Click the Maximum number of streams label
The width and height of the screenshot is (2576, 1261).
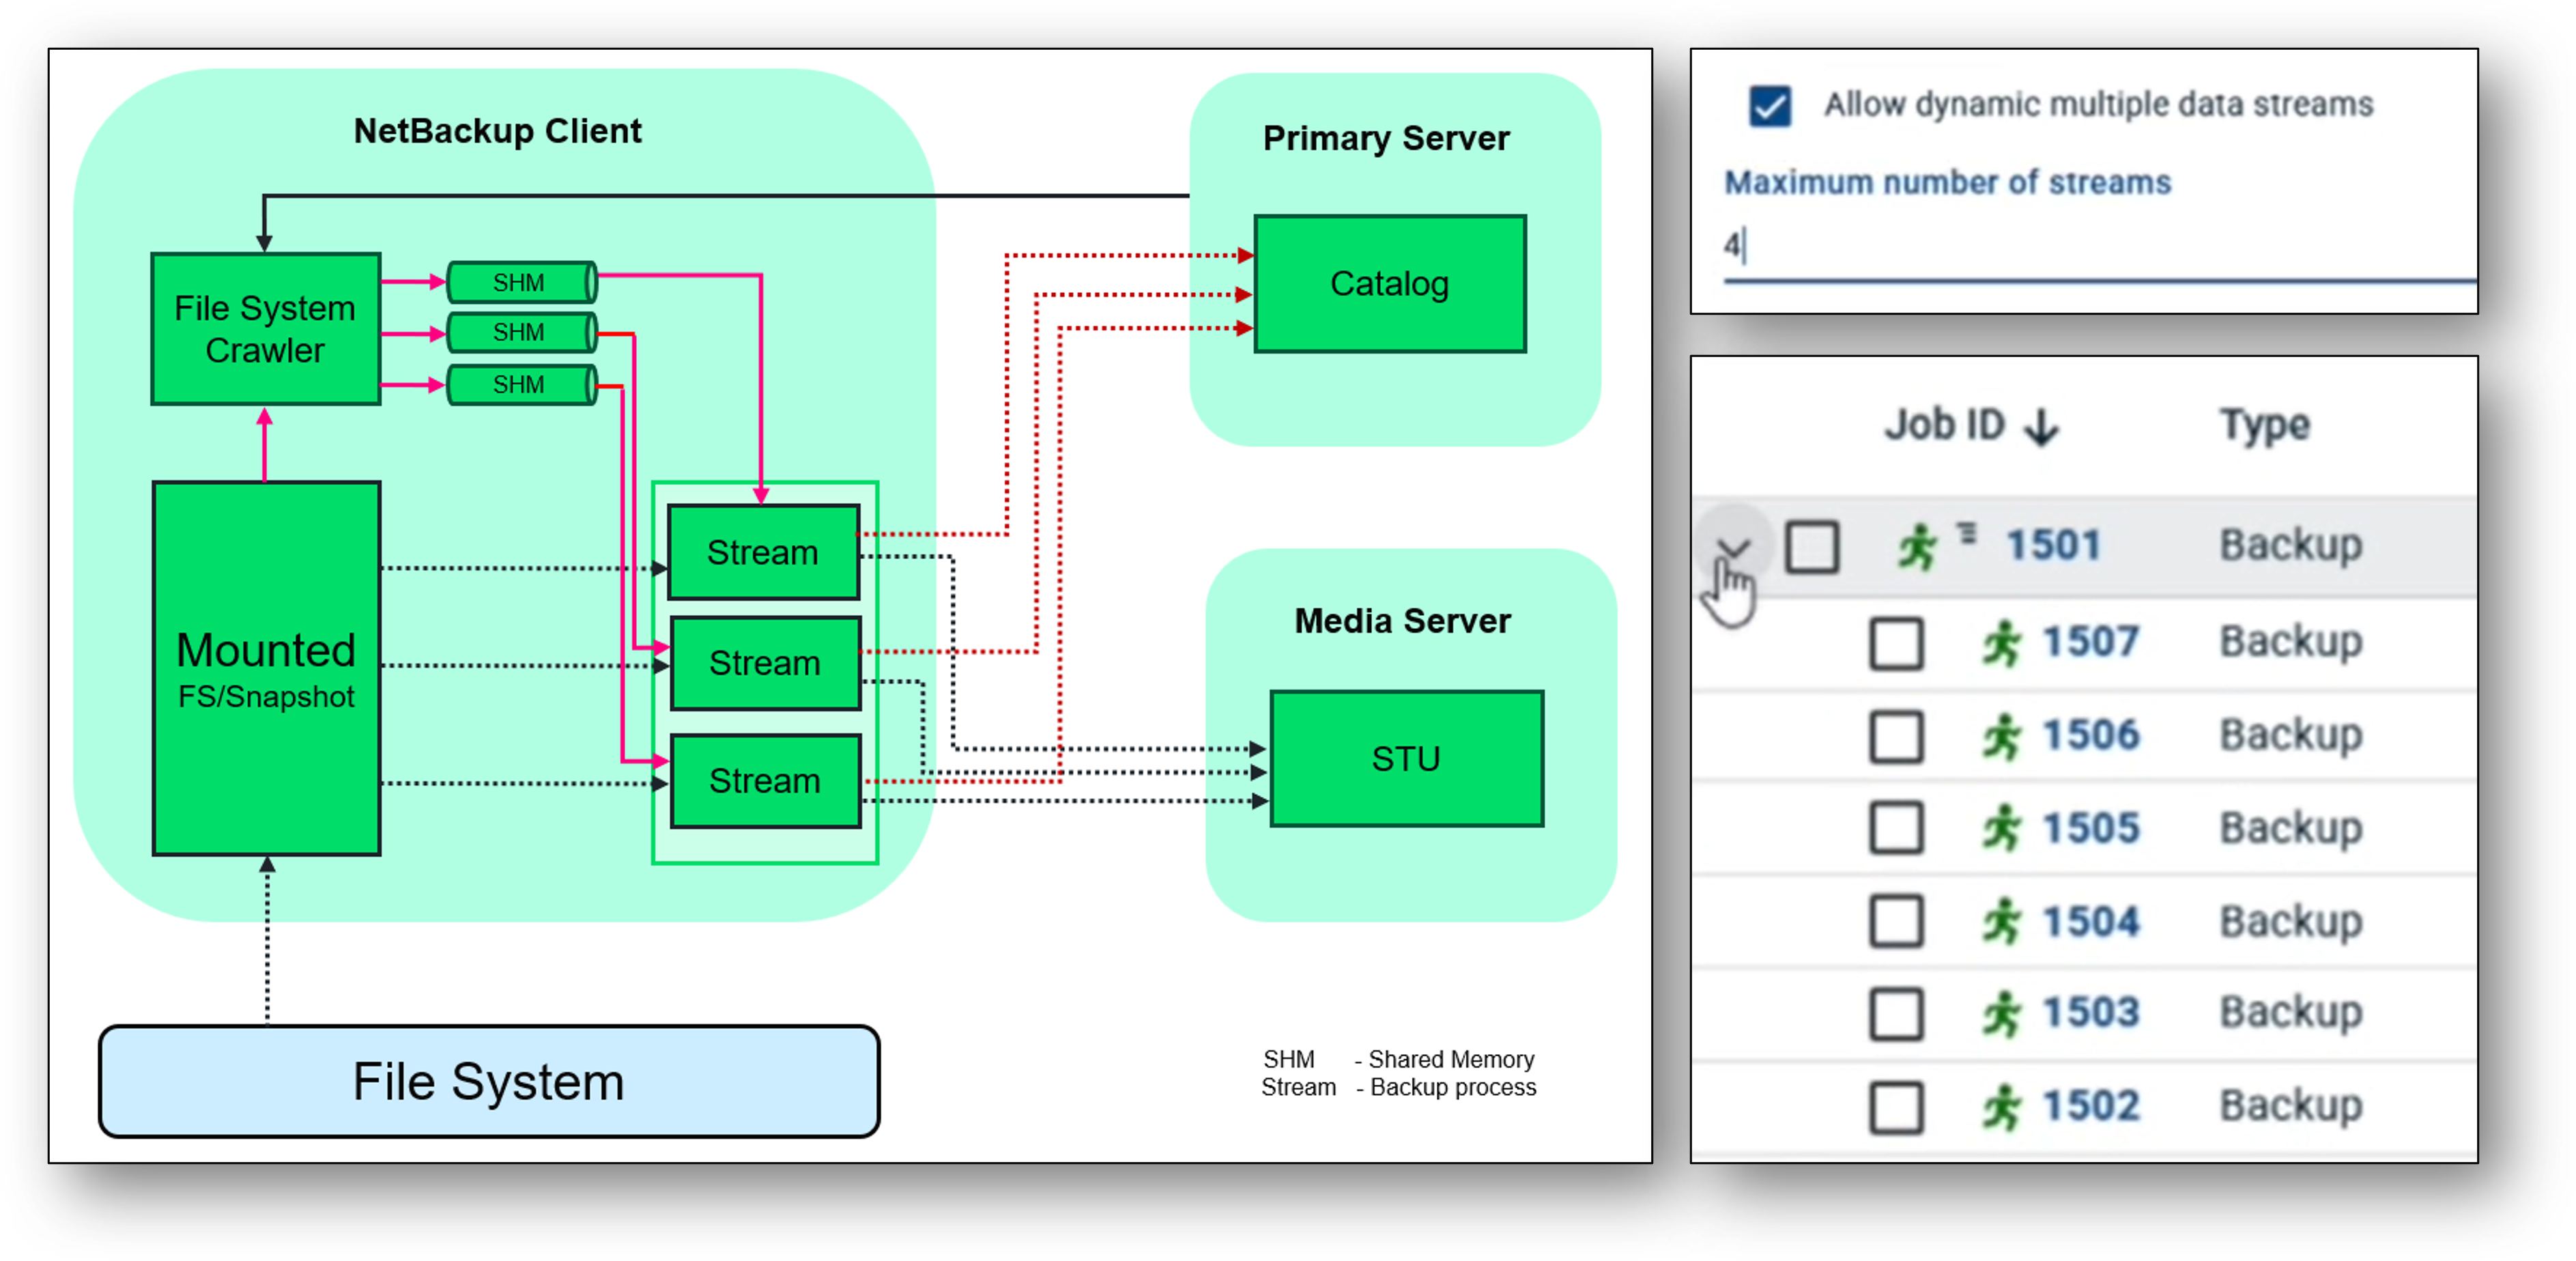point(1948,183)
